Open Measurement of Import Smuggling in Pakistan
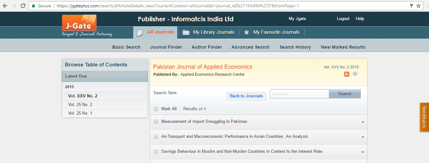This screenshot has height=163, width=429. coord(204,122)
